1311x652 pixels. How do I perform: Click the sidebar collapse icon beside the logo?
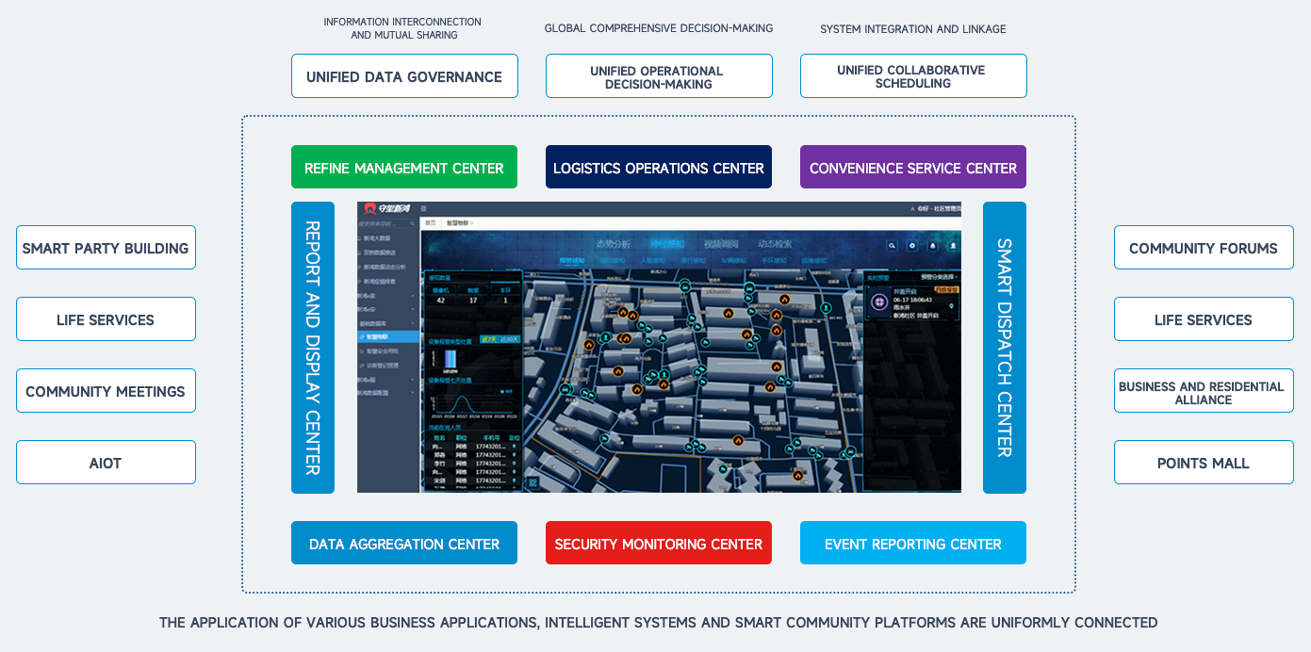click(424, 208)
